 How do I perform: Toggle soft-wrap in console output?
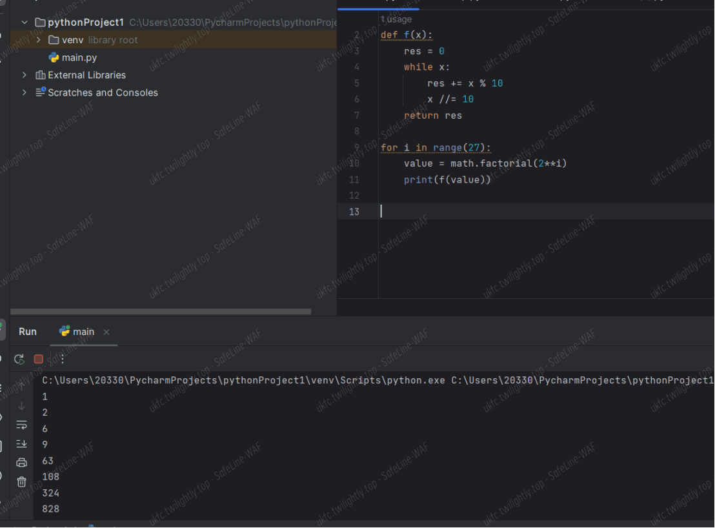click(21, 425)
